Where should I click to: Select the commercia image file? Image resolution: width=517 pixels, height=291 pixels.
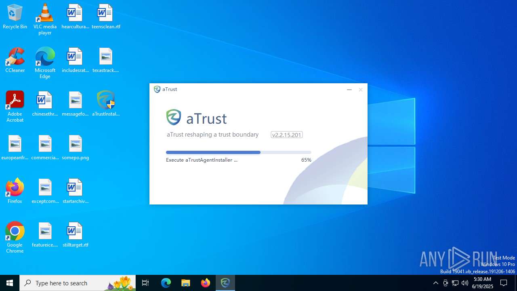point(45,148)
